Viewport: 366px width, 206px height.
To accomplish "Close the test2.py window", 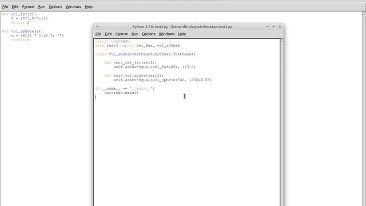I will [x=280, y=27].
